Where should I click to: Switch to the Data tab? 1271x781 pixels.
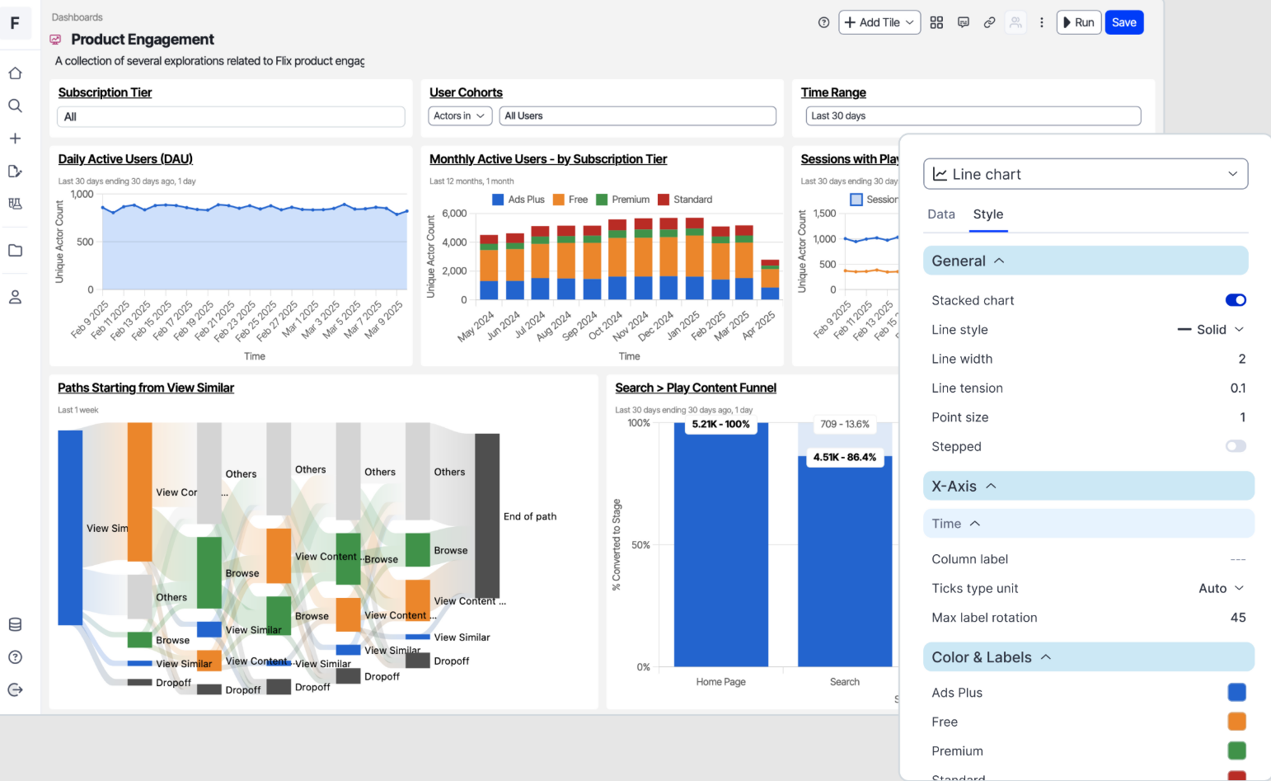point(941,214)
